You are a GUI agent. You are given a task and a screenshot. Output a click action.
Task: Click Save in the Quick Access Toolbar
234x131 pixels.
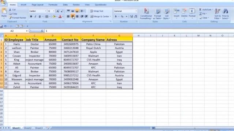(1, 26)
